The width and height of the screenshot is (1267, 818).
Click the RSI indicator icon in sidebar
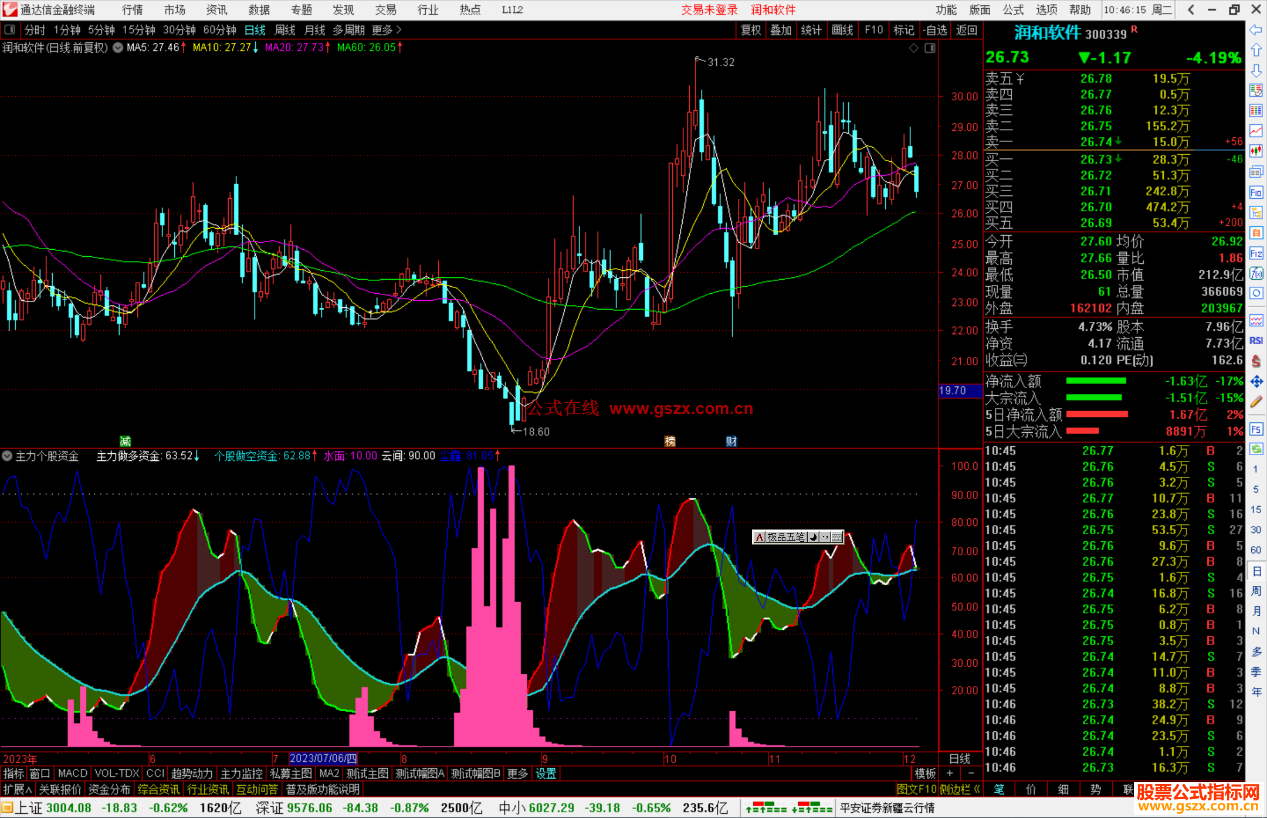click(1256, 341)
